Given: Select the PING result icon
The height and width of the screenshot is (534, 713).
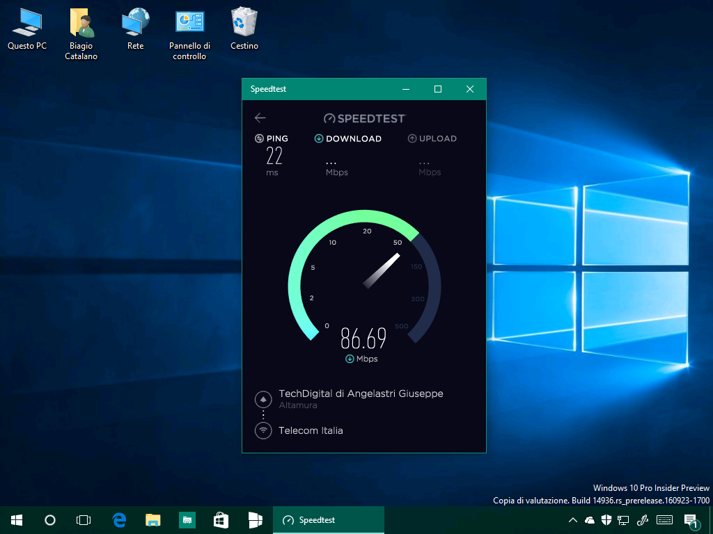Looking at the screenshot, I should pos(259,138).
